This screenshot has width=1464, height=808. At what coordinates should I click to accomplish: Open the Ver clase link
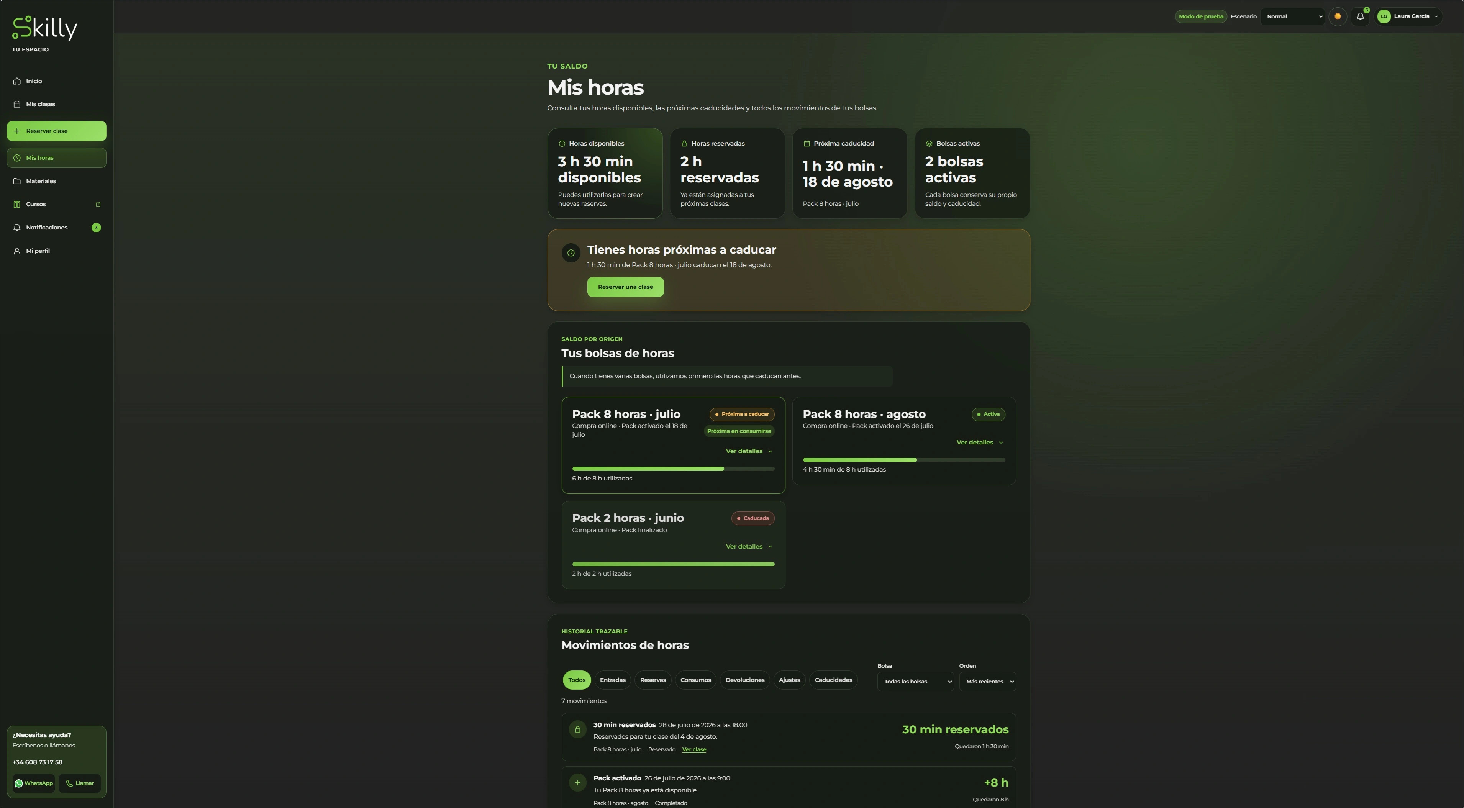coord(694,749)
